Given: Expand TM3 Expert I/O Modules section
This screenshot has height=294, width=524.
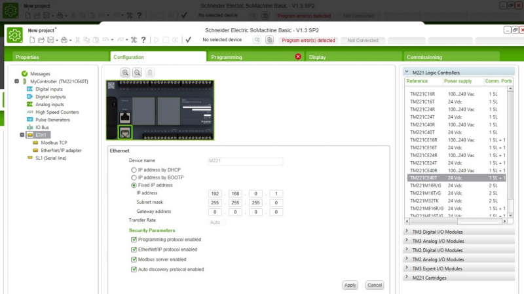Looking at the screenshot, I should click(x=407, y=268).
